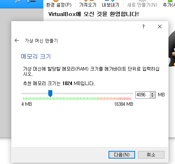Increase memory with the up spinner arrow
This screenshot has width=175, height=164.
[152, 93]
